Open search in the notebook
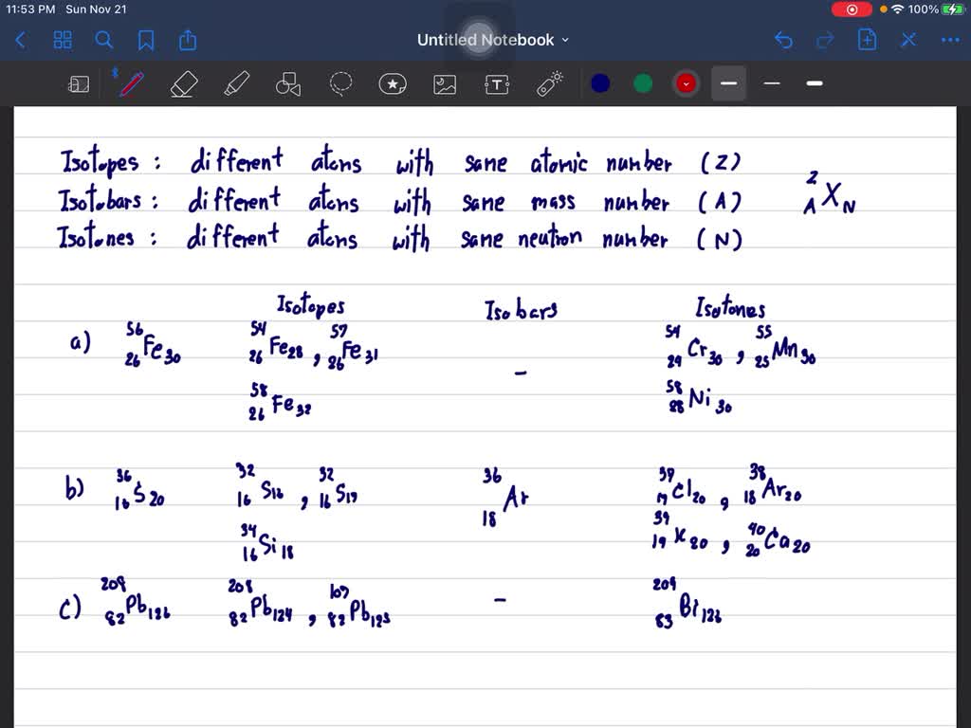Image resolution: width=971 pixels, height=728 pixels. tap(104, 40)
